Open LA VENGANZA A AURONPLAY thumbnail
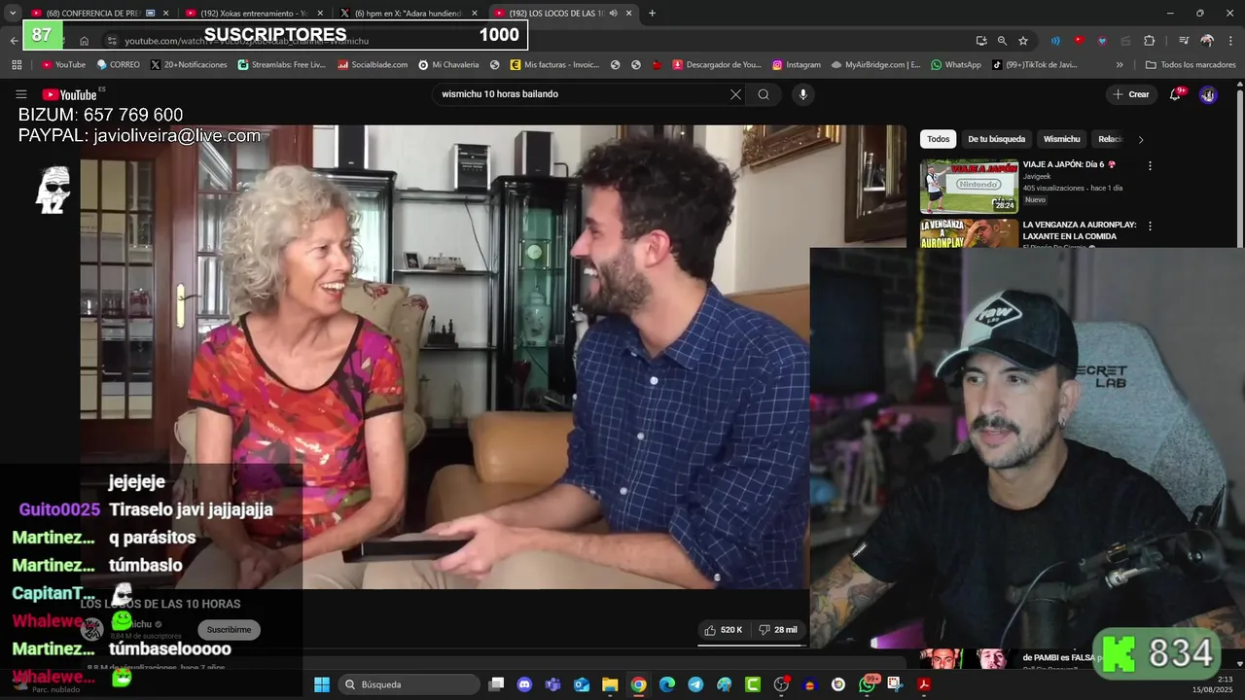Viewport: 1245px width, 700px height. coord(969,233)
